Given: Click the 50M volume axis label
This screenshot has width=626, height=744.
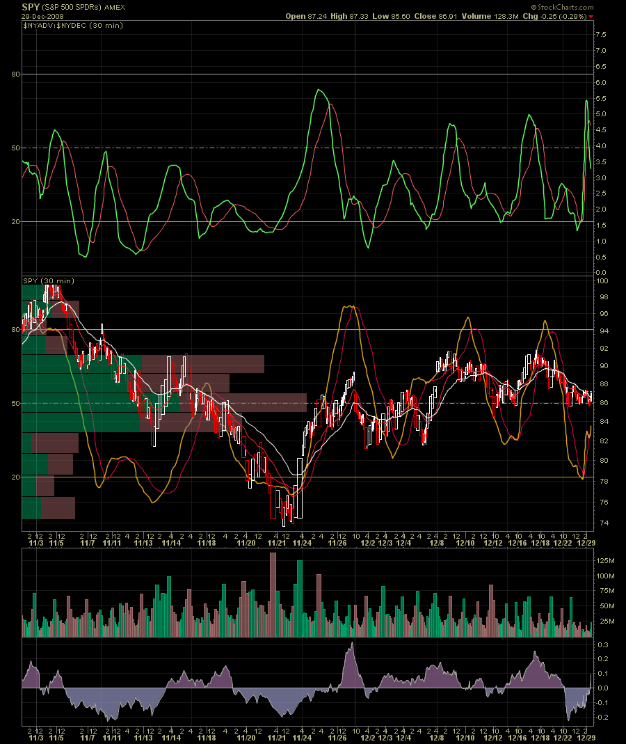Looking at the screenshot, I should 607,606.
